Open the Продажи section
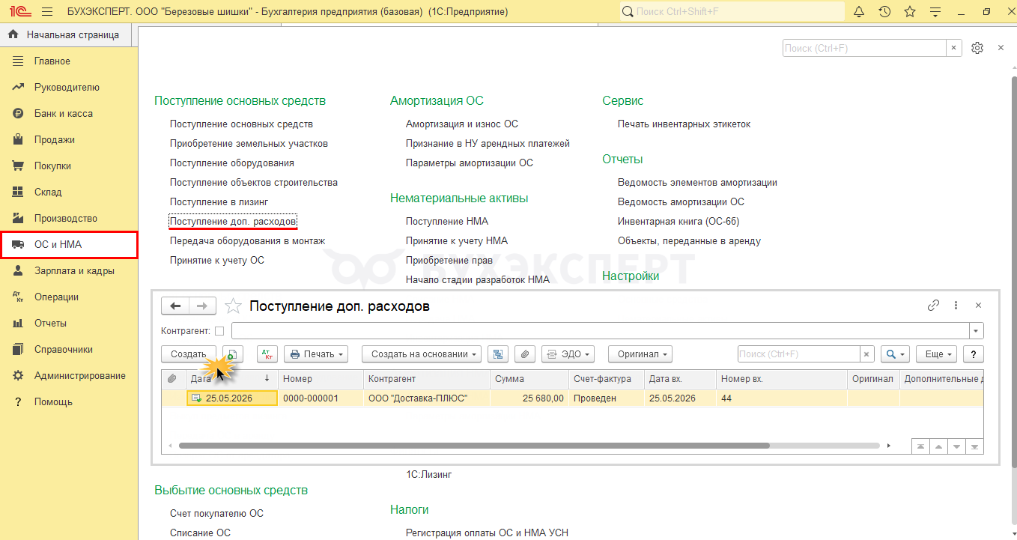Viewport: 1017px width, 540px height. coord(69,140)
